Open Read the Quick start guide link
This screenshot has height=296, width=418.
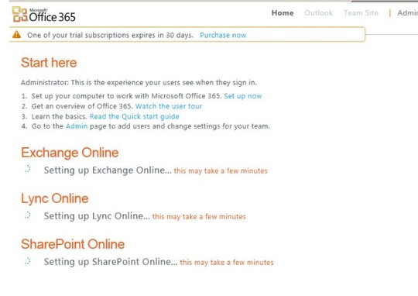pos(135,116)
